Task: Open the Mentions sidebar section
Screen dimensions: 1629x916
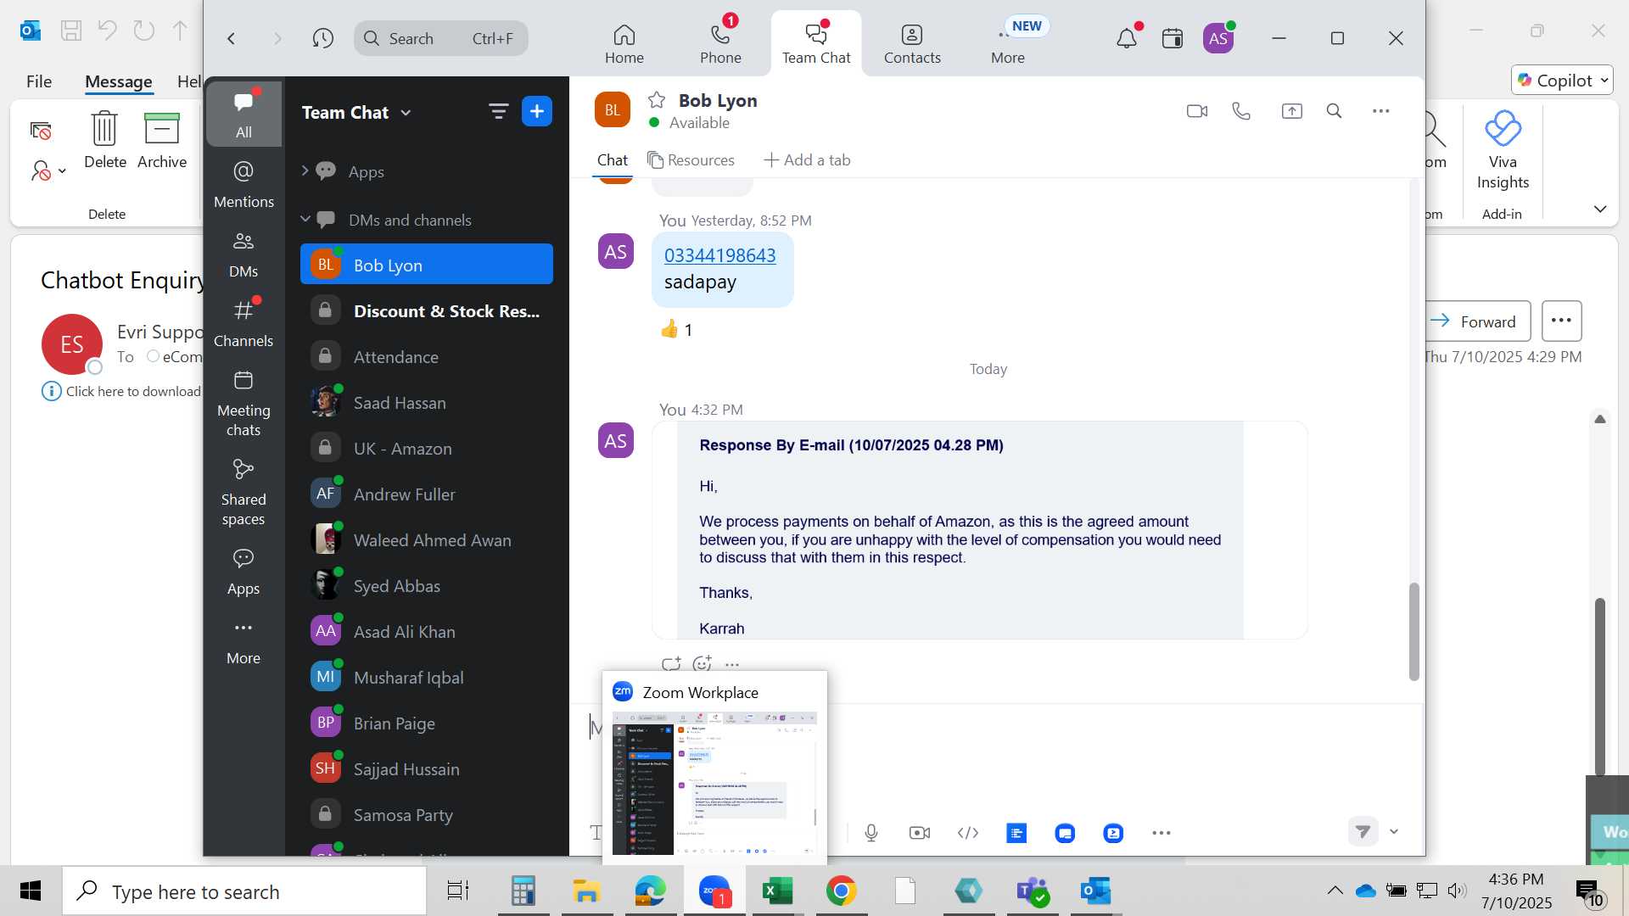Action: coord(244,184)
